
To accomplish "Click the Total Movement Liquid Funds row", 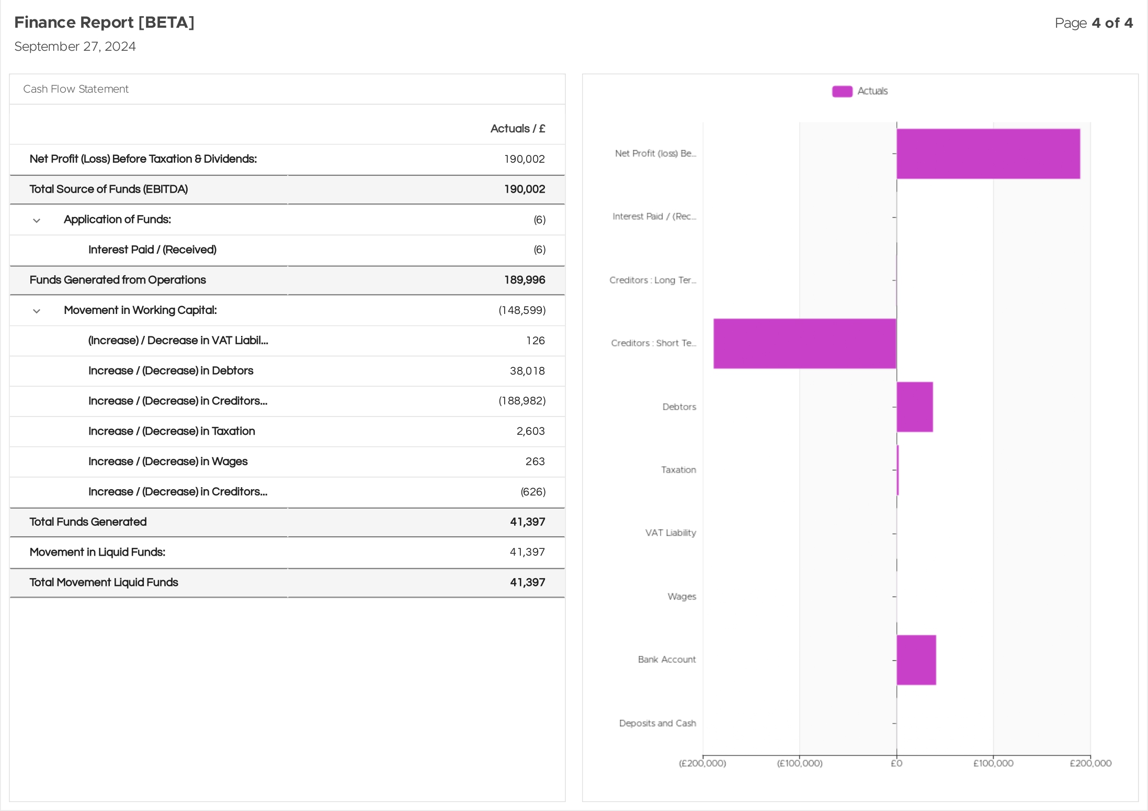I will [x=287, y=583].
